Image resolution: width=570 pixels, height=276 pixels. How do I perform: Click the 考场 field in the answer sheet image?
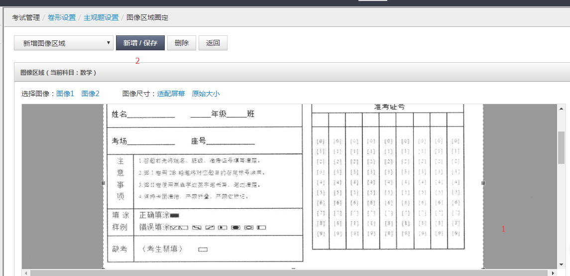[143, 141]
